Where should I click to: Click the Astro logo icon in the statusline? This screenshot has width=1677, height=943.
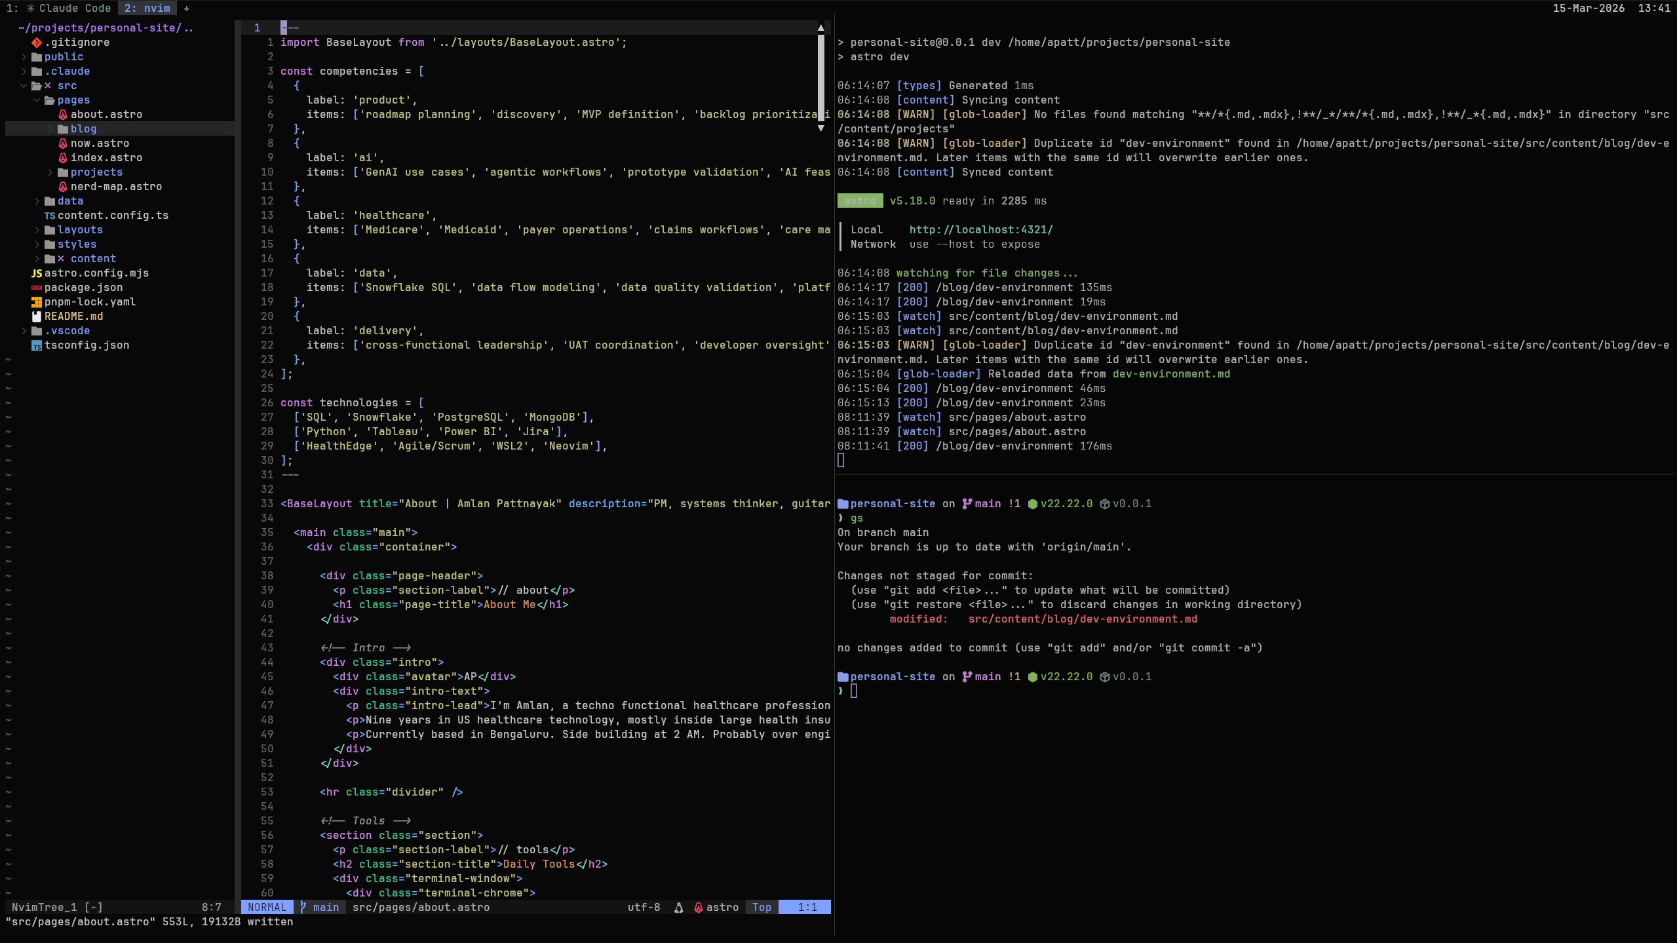pyautogui.click(x=697, y=907)
